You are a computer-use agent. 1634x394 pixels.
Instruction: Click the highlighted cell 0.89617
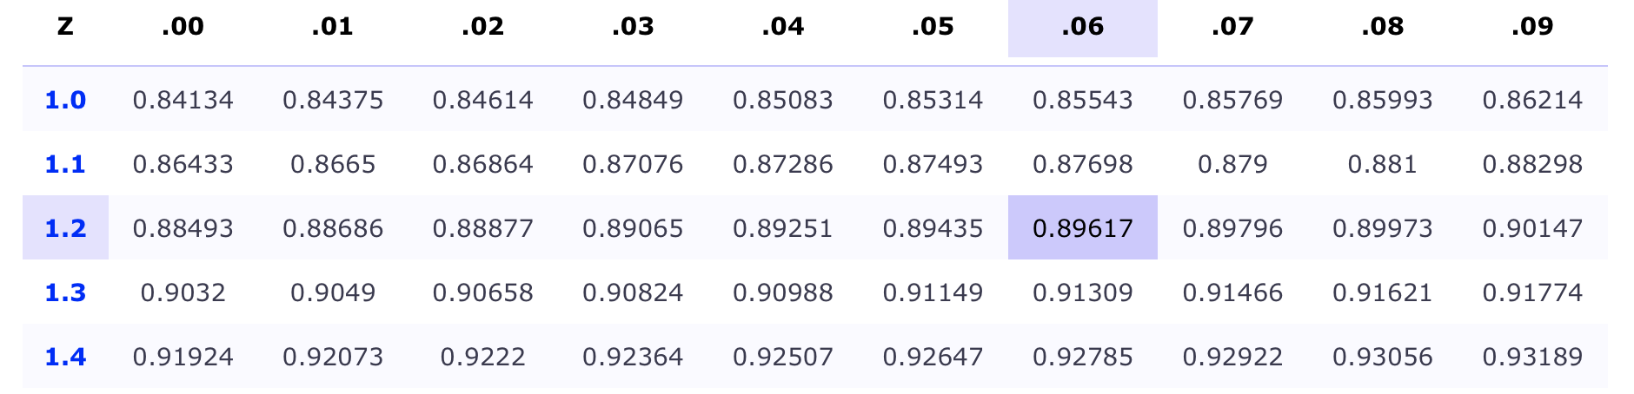pos(1082,228)
